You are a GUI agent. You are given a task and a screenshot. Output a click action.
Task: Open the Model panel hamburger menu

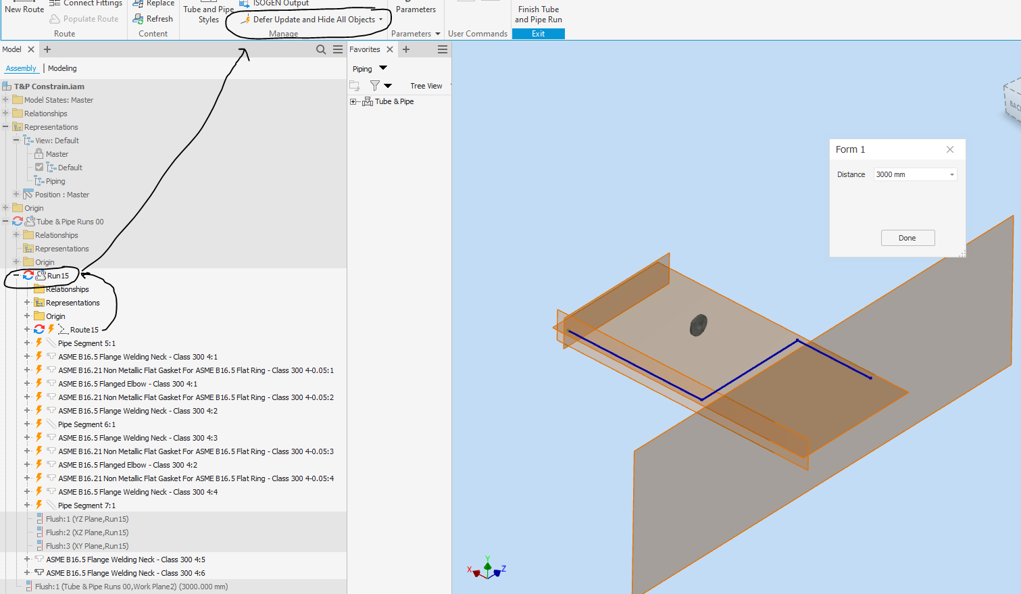point(338,49)
